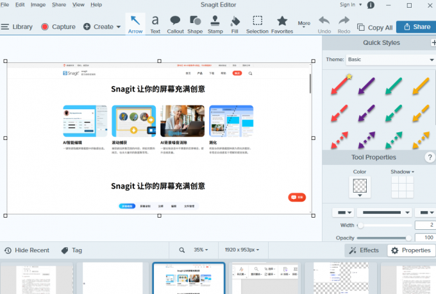Viewport: 436px width, 294px height.
Task: Open the View menu
Action: click(78, 4)
